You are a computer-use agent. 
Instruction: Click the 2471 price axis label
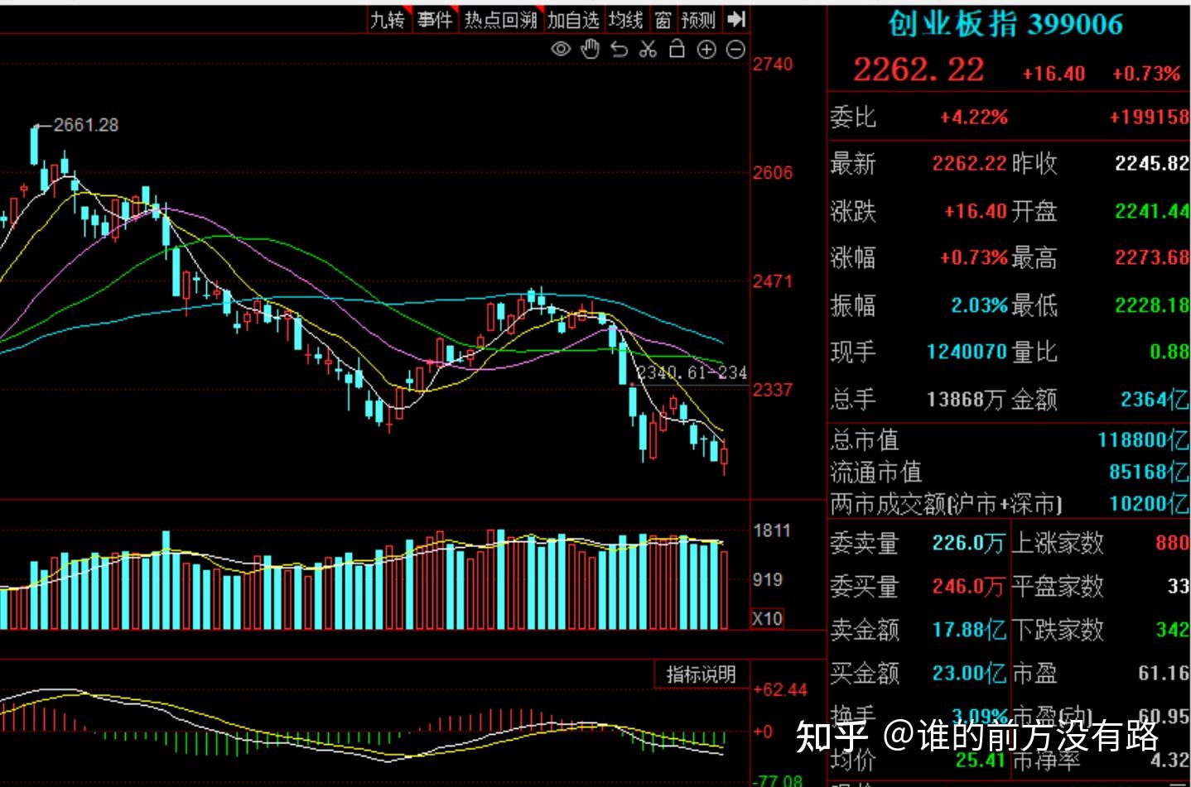[x=773, y=281]
